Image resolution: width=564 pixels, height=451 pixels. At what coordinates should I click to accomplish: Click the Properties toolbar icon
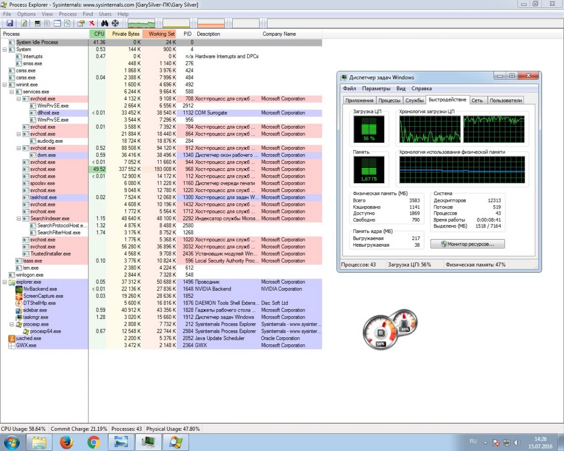coord(81,23)
